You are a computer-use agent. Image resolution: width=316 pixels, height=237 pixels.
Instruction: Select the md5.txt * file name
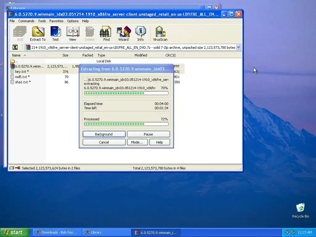(x=22, y=77)
